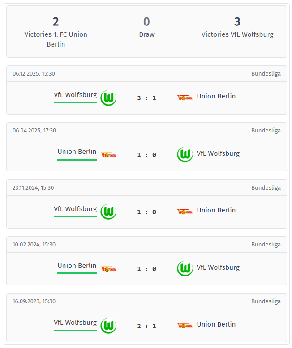The width and height of the screenshot is (292, 348).
Task: Click the date 10.02.2024, 15:30
Action: 34,245
